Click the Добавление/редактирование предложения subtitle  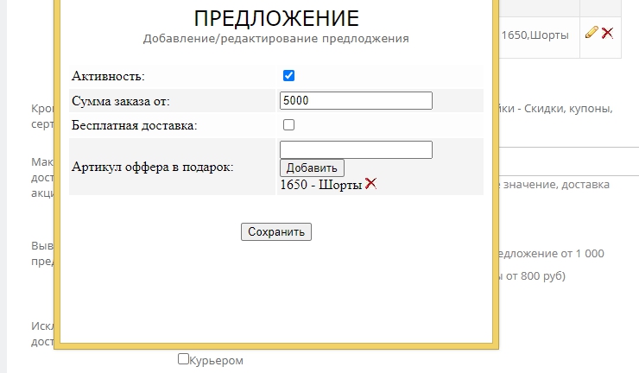tap(275, 39)
